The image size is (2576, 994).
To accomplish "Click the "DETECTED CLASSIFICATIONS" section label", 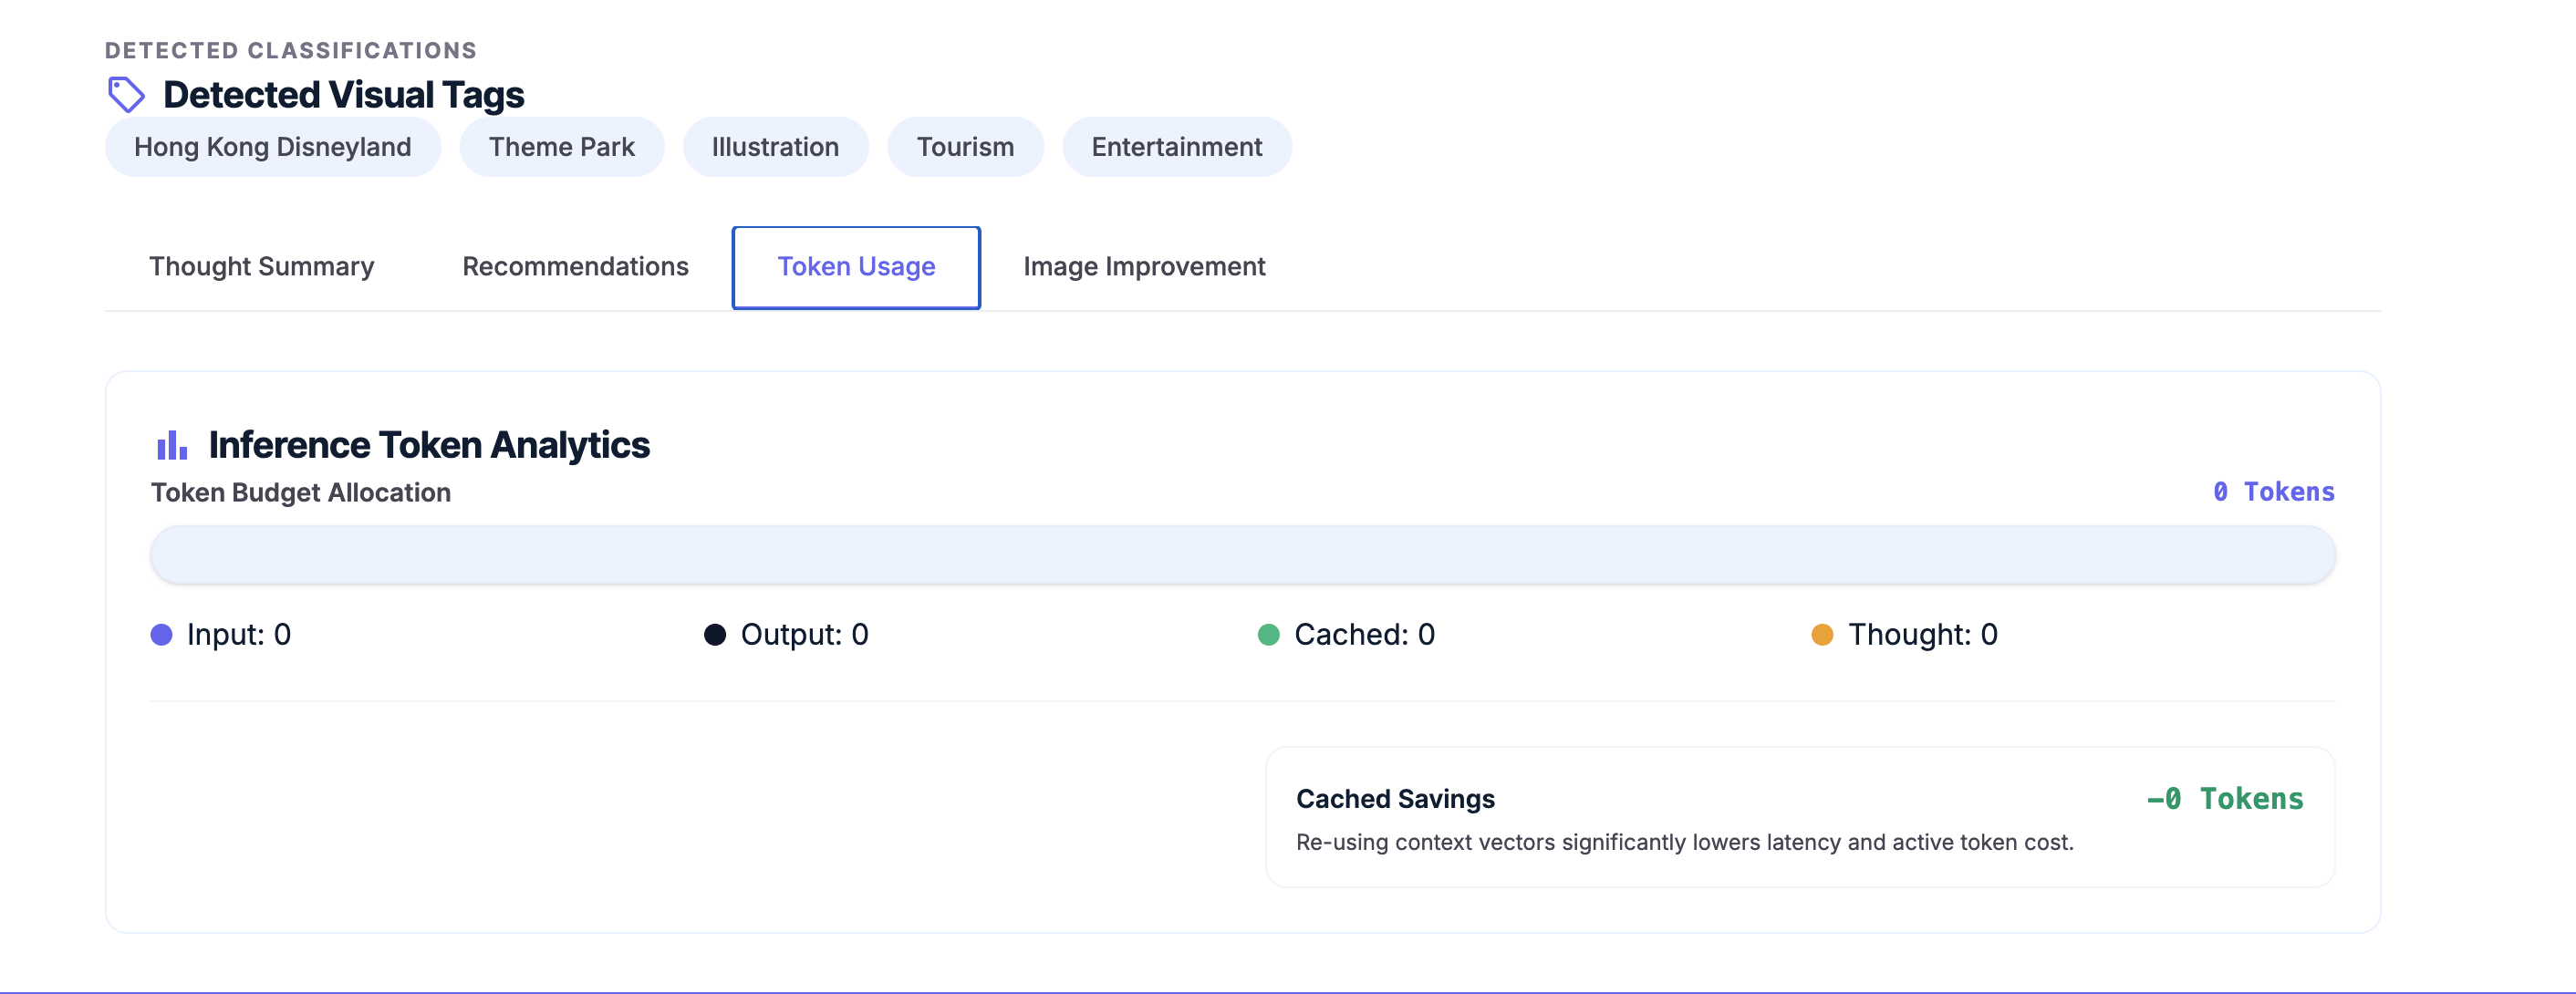I will [x=291, y=50].
